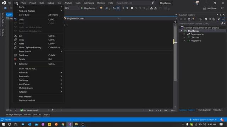This screenshot has height=127, width=227.
Task: Open the File menu
Action: [9, 3]
